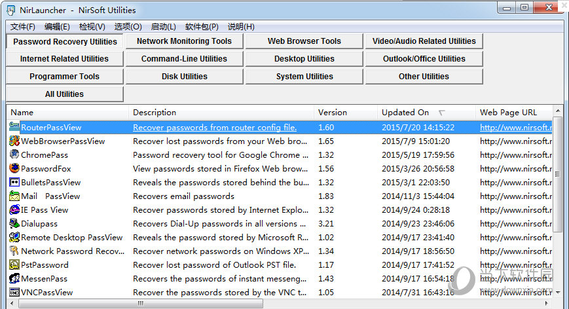Select the PasswordFox row name
The image size is (569, 309).
[46, 169]
